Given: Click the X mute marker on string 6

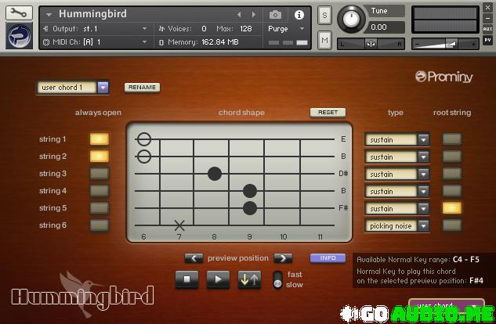Looking at the screenshot, I should [x=179, y=225].
